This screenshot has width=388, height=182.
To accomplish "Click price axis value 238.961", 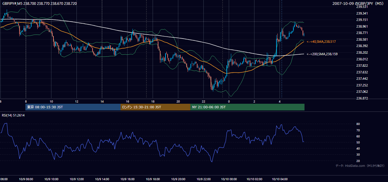I will point(362,26).
